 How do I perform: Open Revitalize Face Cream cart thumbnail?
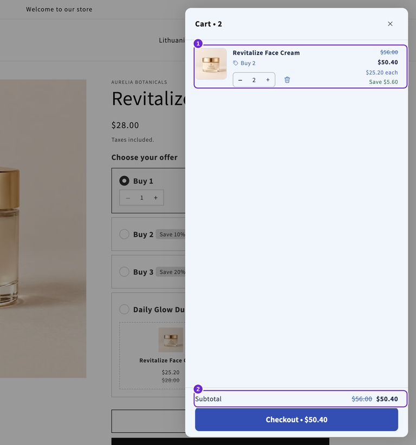point(211,64)
